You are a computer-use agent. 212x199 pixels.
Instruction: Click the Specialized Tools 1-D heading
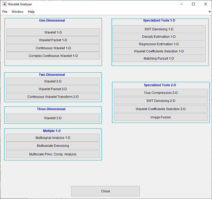(x=159, y=20)
